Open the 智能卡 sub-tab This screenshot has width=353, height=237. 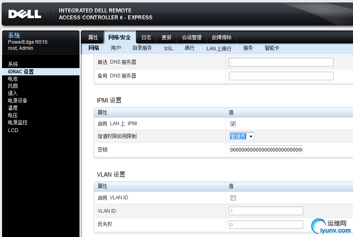(x=272, y=48)
